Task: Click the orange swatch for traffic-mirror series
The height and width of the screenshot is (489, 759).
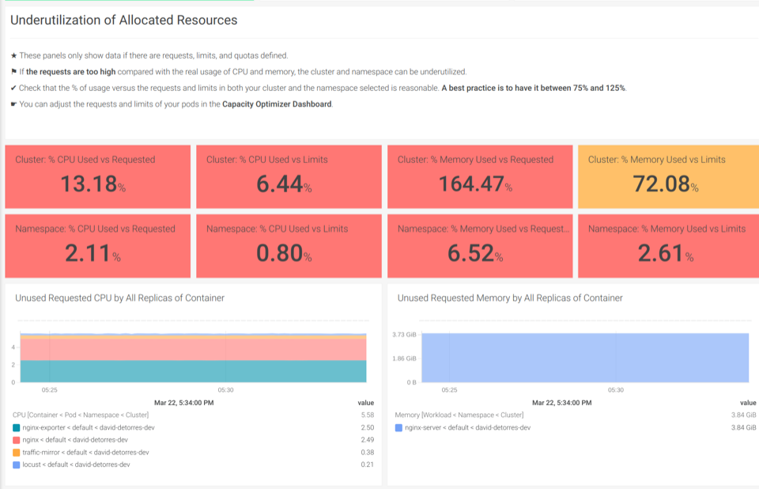Action: [x=15, y=453]
